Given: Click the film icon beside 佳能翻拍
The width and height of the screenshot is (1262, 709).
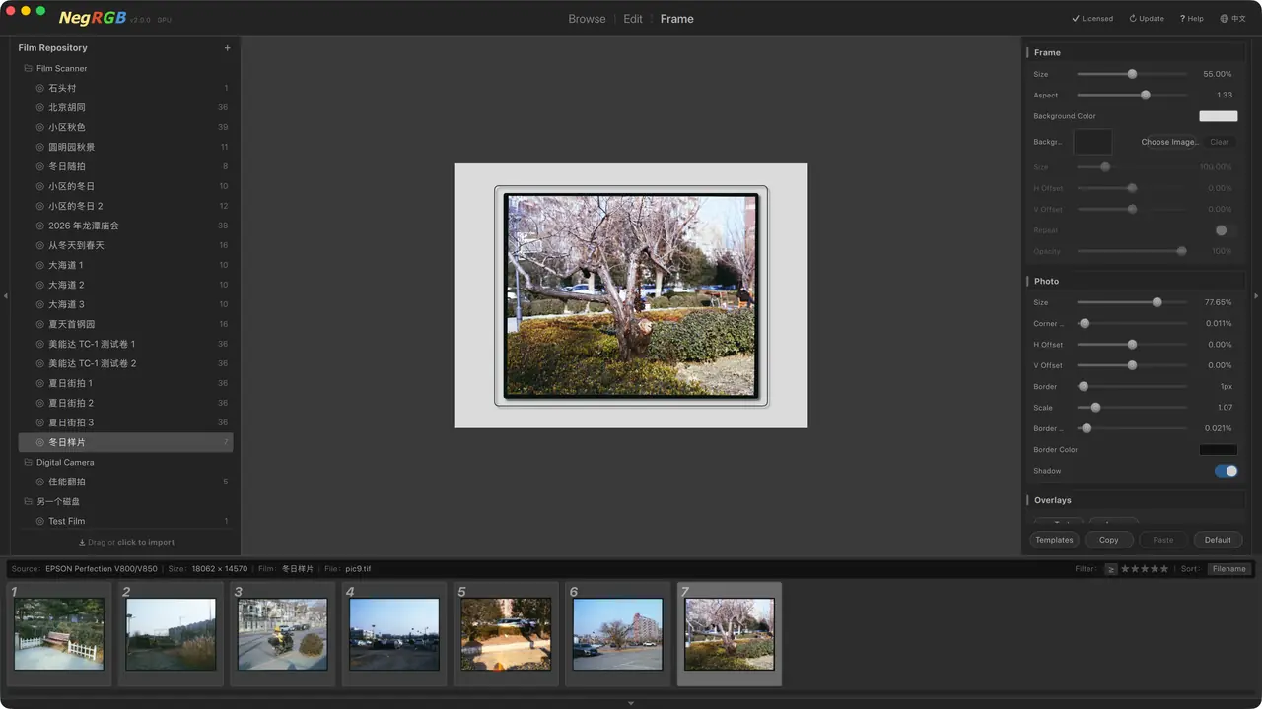Looking at the screenshot, I should tap(40, 482).
